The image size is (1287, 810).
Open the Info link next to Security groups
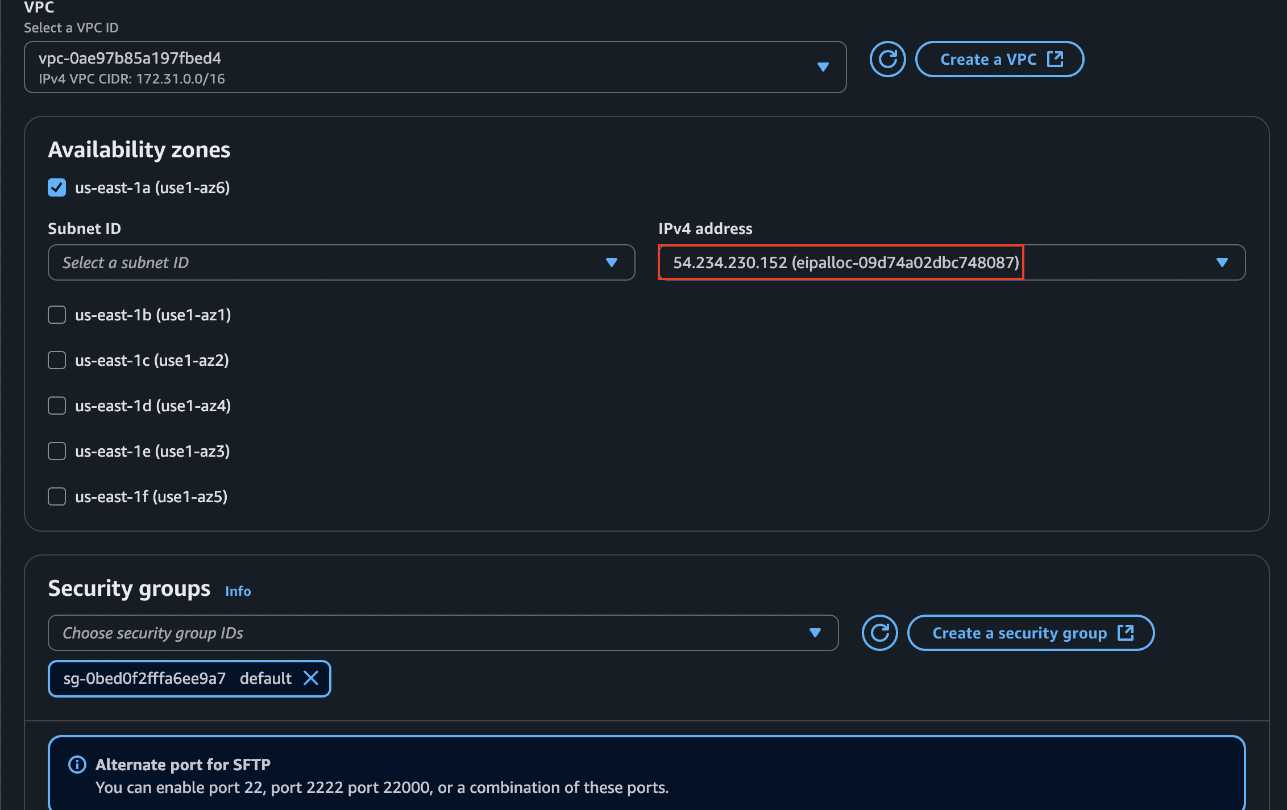pyautogui.click(x=238, y=591)
